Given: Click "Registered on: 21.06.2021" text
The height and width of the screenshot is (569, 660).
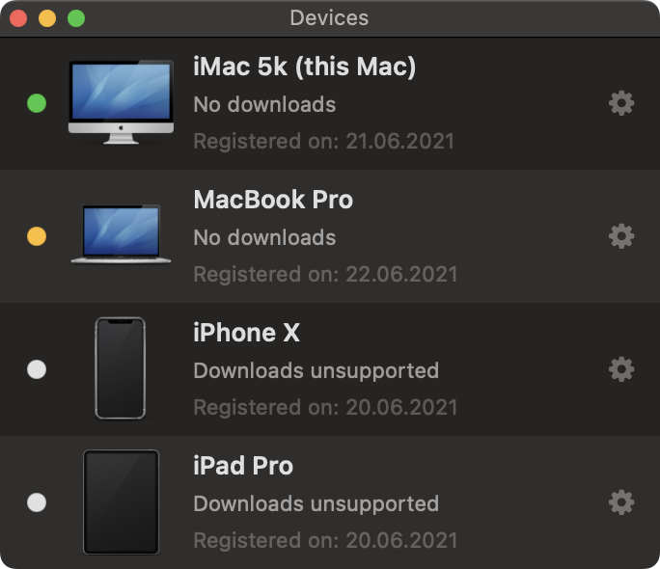Looking at the screenshot, I should coord(323,141).
